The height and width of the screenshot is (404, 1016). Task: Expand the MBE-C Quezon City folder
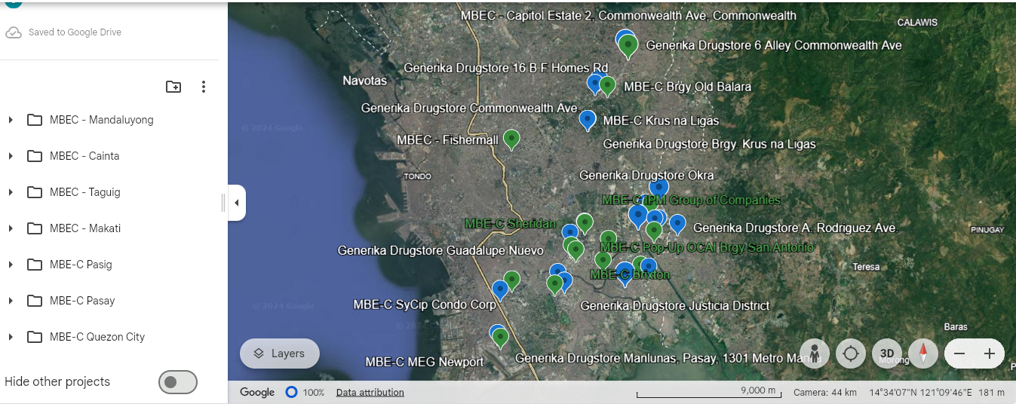tap(11, 337)
